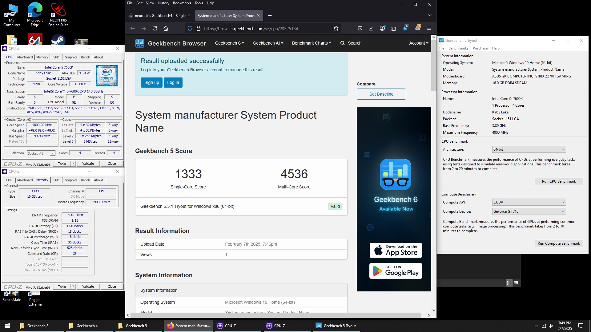591x332 pixels.
Task: Click the extension icon with orange badge 3
Action: (x=418, y=28)
